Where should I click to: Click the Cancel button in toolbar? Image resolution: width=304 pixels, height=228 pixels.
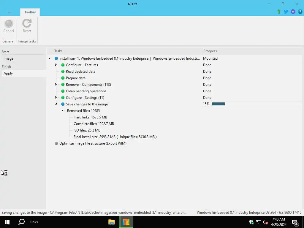(9, 26)
